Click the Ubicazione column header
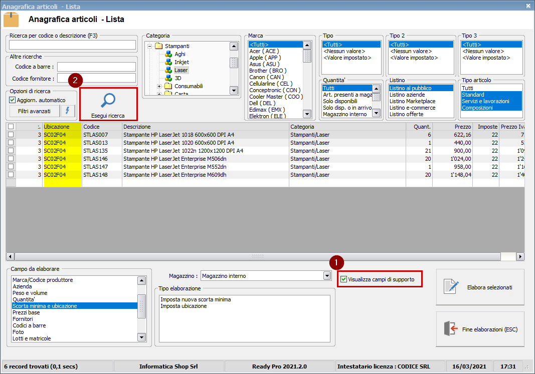This screenshot has height=374, width=535. coord(62,127)
